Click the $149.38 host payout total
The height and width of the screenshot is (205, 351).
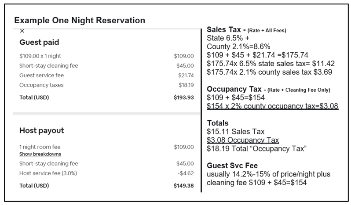pos(183,186)
